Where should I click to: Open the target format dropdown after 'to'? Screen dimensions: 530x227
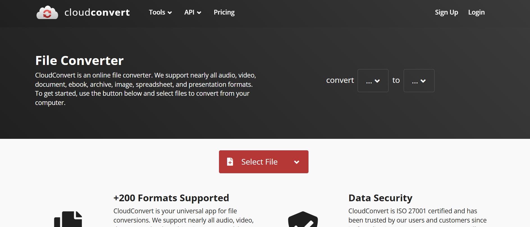[419, 81]
